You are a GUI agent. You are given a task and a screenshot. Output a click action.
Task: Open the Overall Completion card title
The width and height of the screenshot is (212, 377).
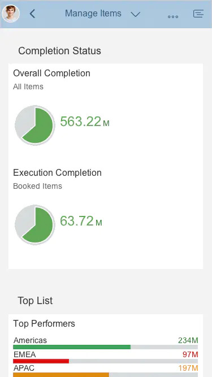click(x=51, y=73)
